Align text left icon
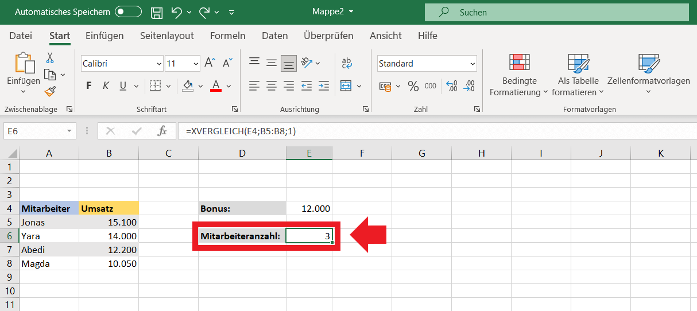Screen dimensions: 697x311 254,86
